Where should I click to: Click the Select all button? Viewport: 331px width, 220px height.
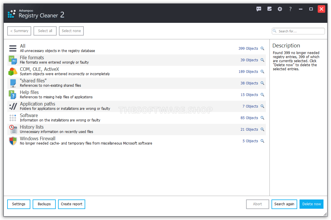(45, 31)
